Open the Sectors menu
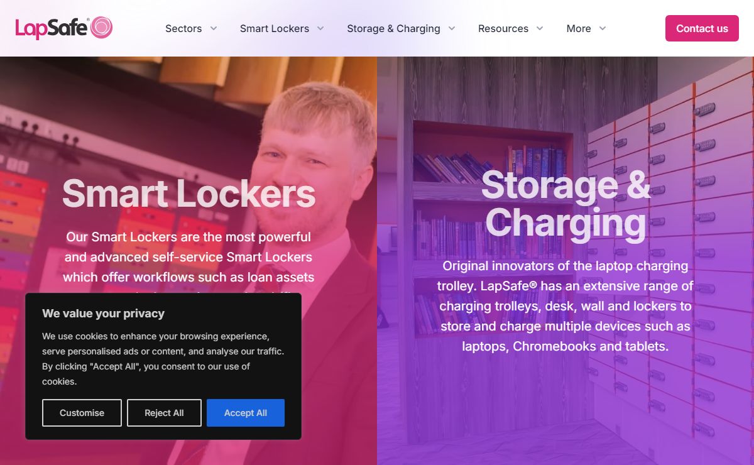Image resolution: width=754 pixels, height=465 pixels. 183,28
